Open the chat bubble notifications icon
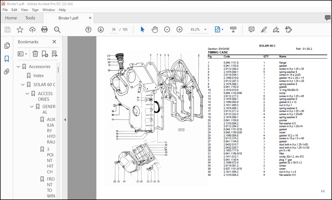Image resolution: width=332 pixels, height=200 pixels. [x=327, y=18]
